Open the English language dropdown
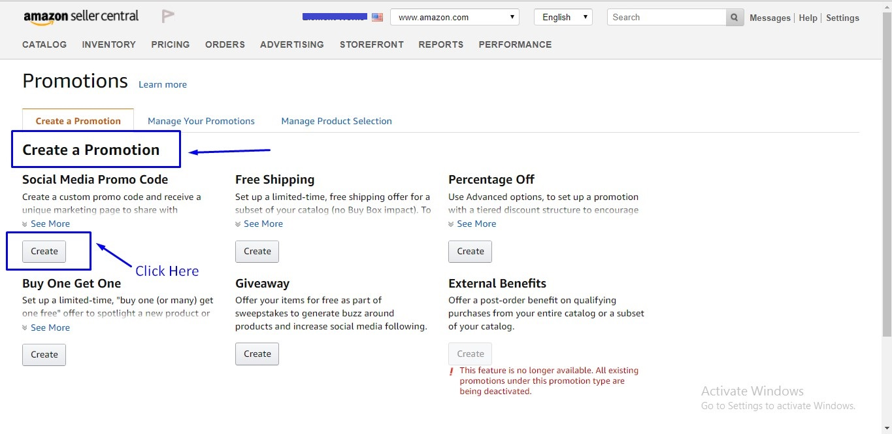892x434 pixels. tap(563, 17)
